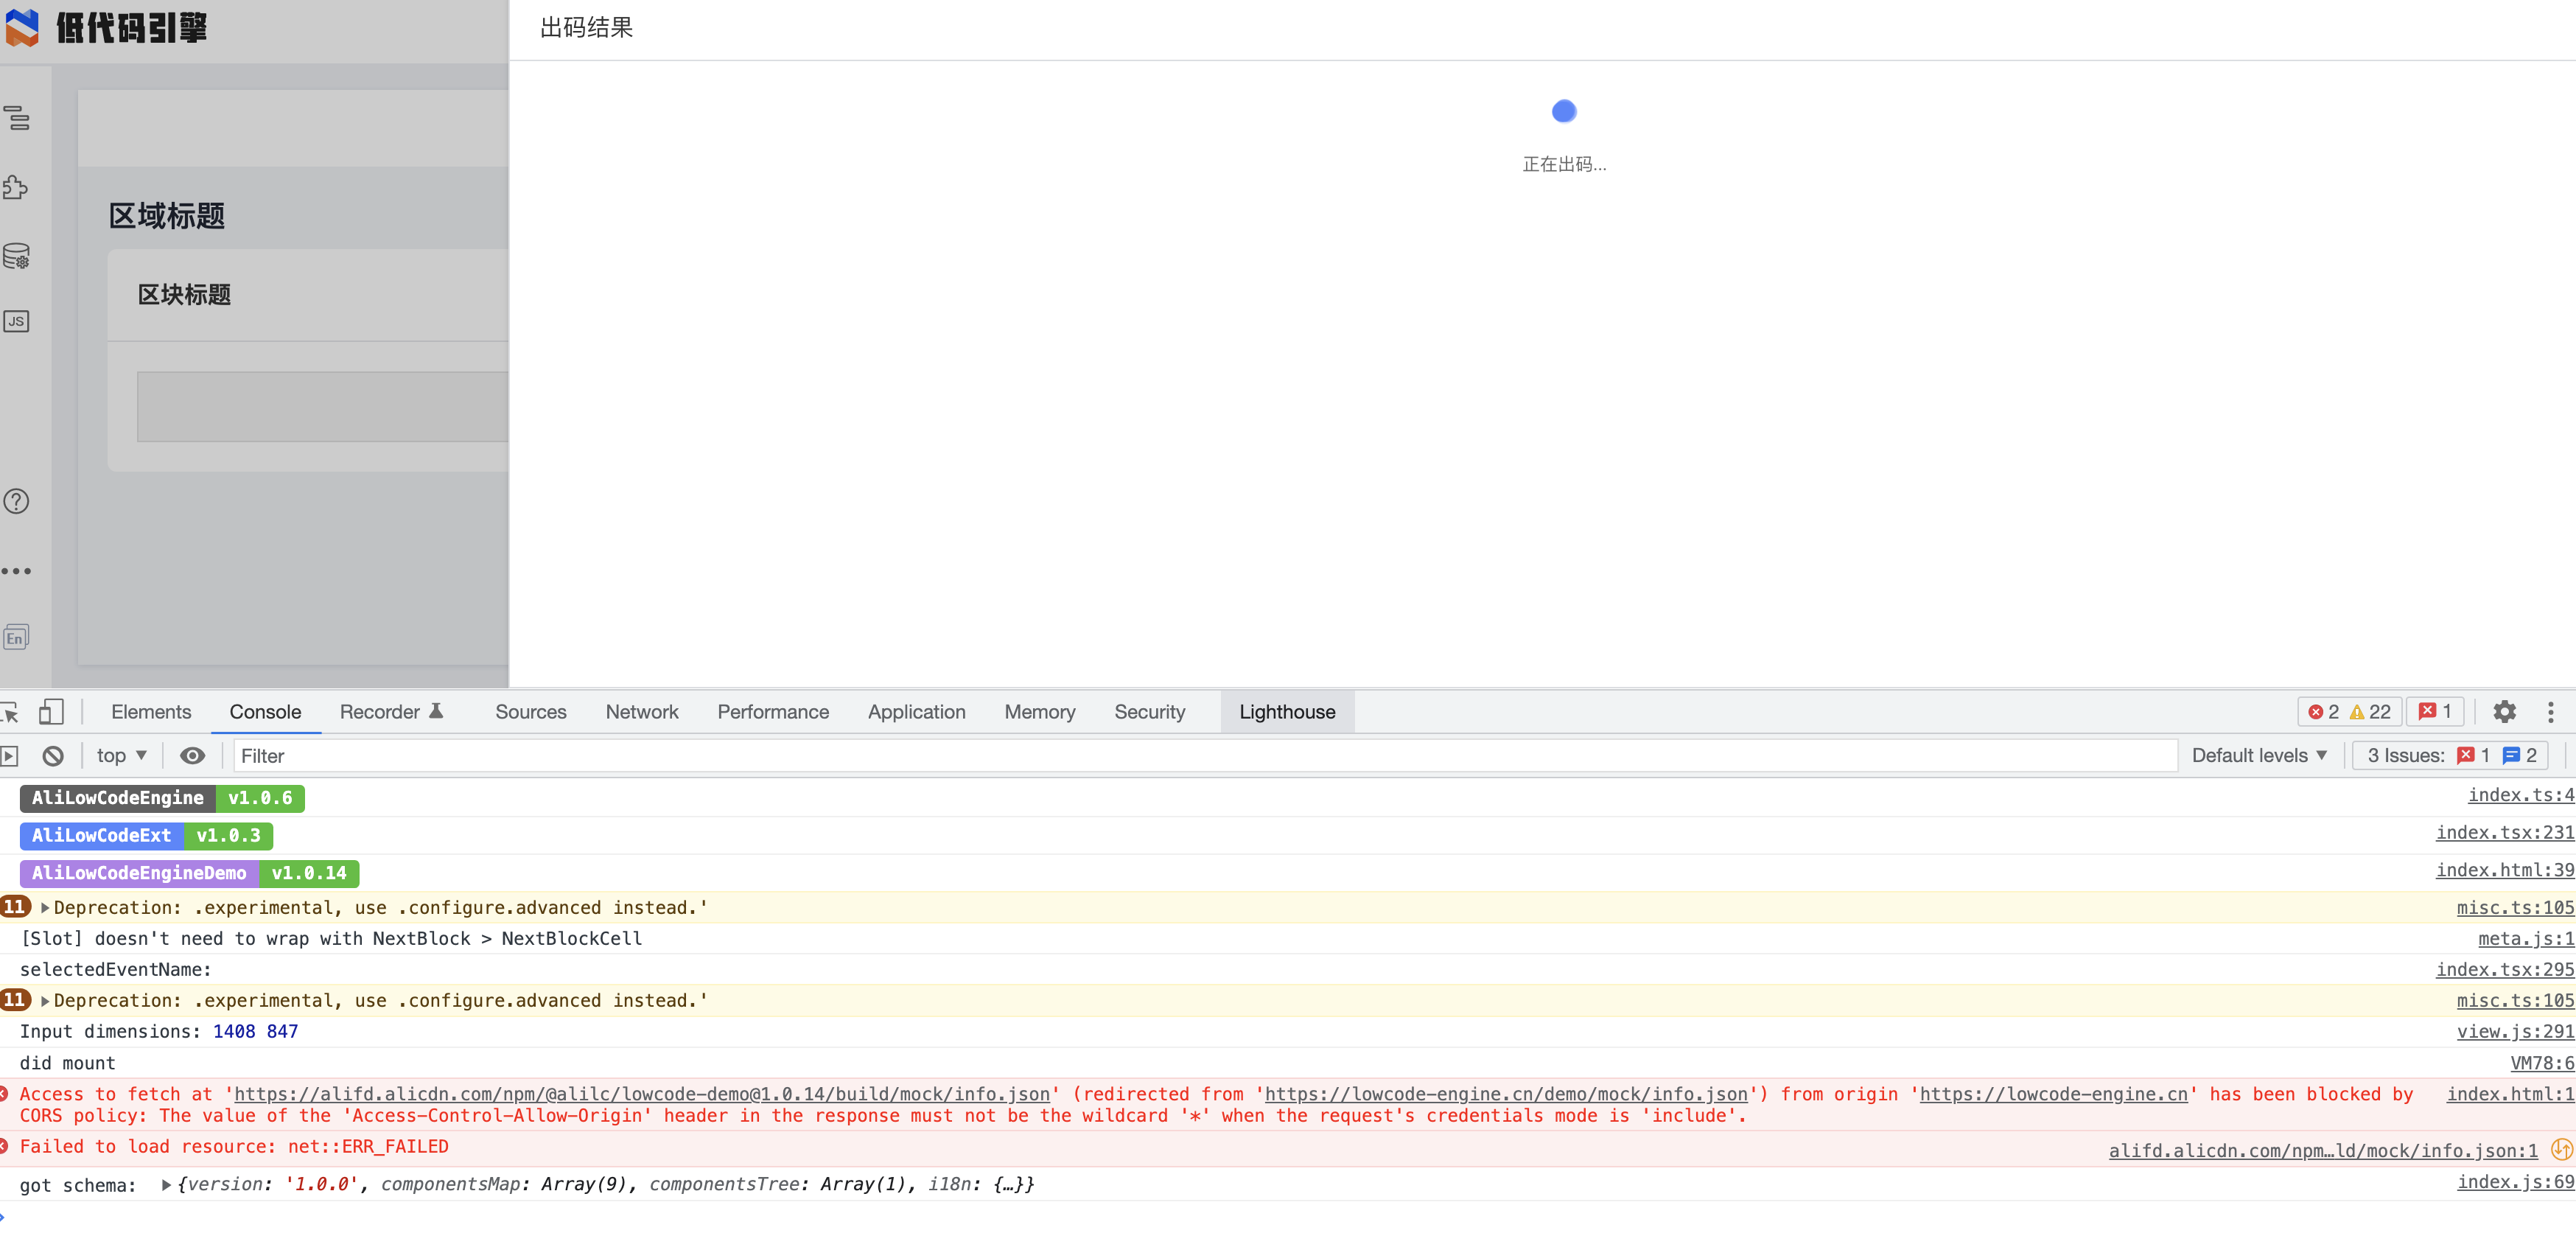Viewport: 2576px width, 1247px height.
Task: Switch to the Network tab
Action: (641, 711)
